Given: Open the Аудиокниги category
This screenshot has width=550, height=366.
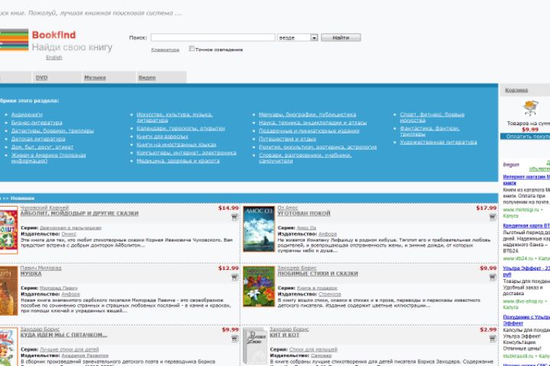Looking at the screenshot, I should click(x=27, y=114).
